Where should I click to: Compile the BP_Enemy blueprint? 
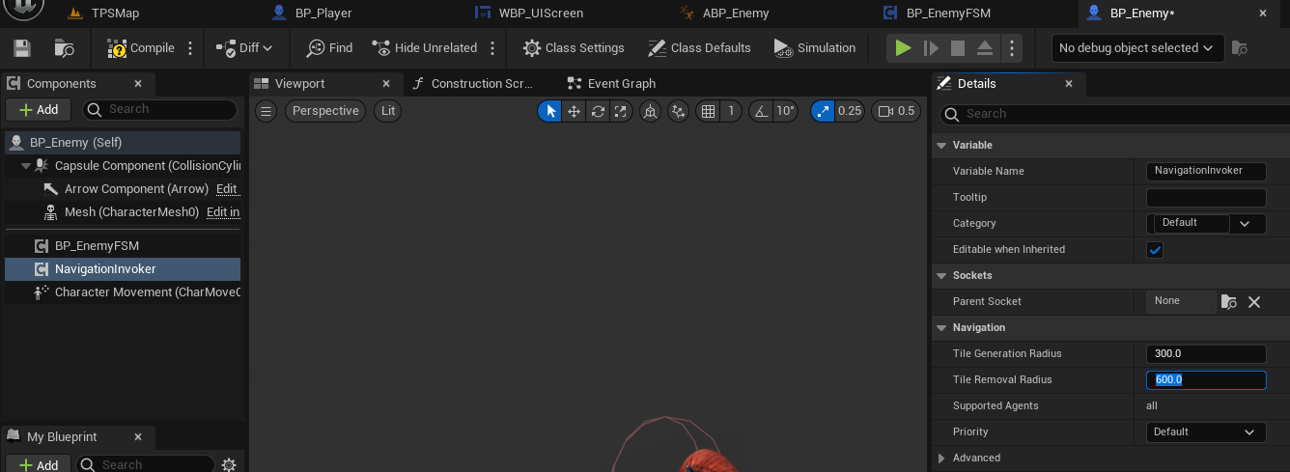click(141, 48)
